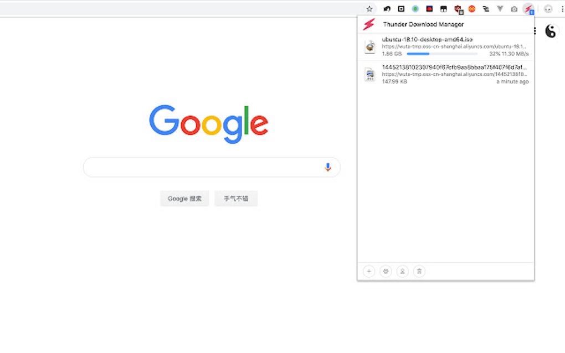Add a new download task with plus icon
Viewport: 565px width, 353px height.
[x=369, y=271]
